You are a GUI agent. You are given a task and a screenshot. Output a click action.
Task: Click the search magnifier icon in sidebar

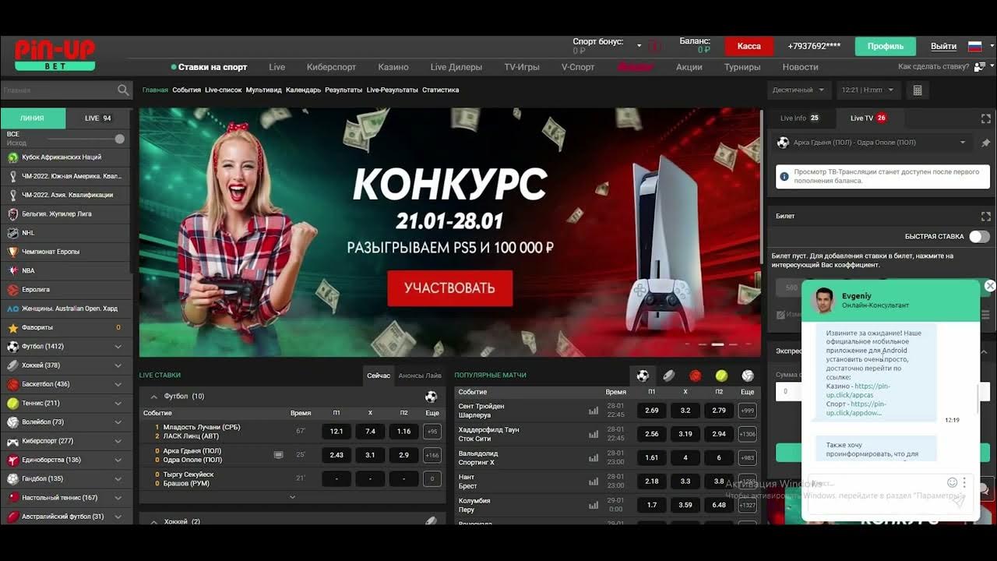point(123,90)
